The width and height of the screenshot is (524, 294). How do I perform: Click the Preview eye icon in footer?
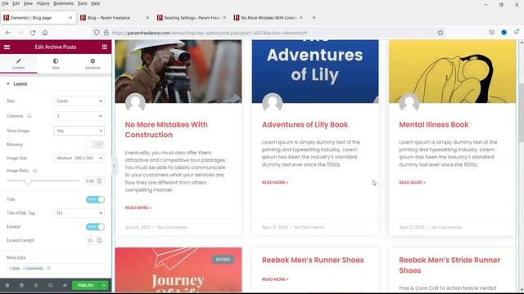(x=65, y=285)
